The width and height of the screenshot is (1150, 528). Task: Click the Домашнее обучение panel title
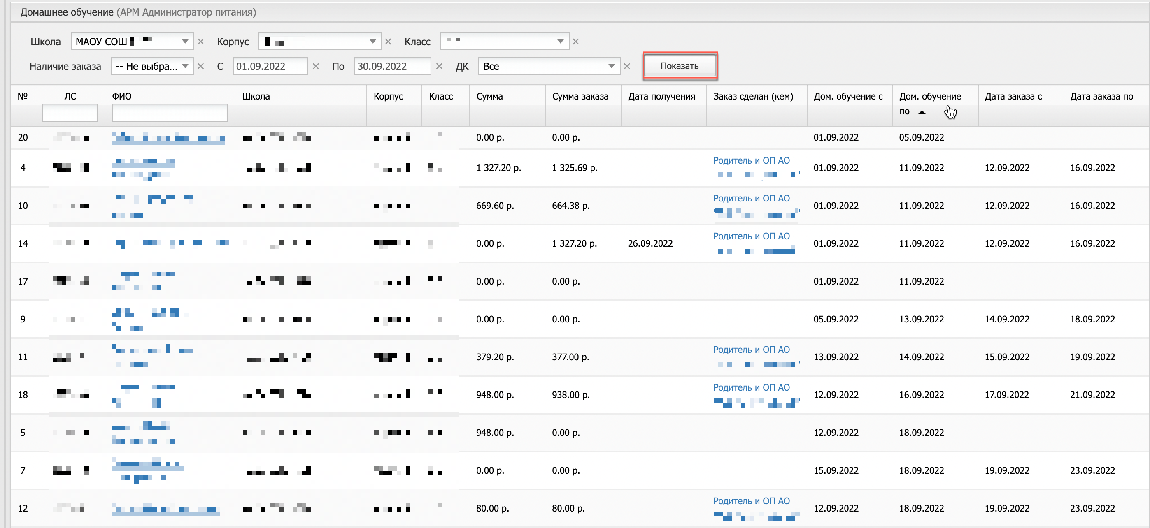coord(67,12)
